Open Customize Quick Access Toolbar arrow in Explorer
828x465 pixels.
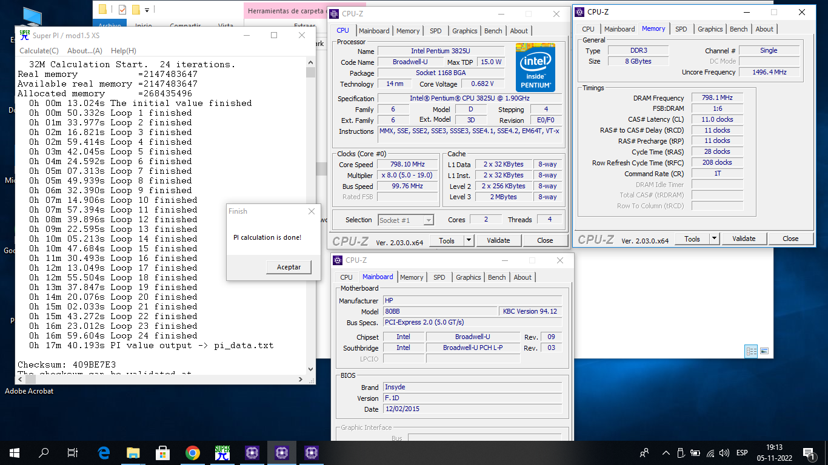[147, 10]
